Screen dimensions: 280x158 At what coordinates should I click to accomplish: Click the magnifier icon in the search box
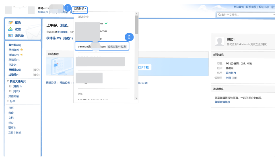point(219,14)
